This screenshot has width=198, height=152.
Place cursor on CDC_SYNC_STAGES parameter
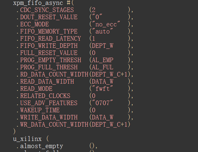47,10
